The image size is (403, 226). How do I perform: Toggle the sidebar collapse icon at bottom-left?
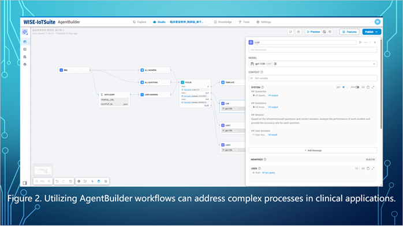25,183
